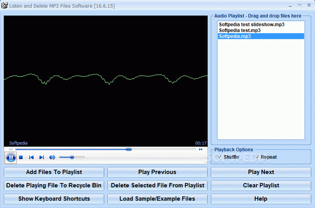Click the seek bar position handle

click(x=129, y=149)
